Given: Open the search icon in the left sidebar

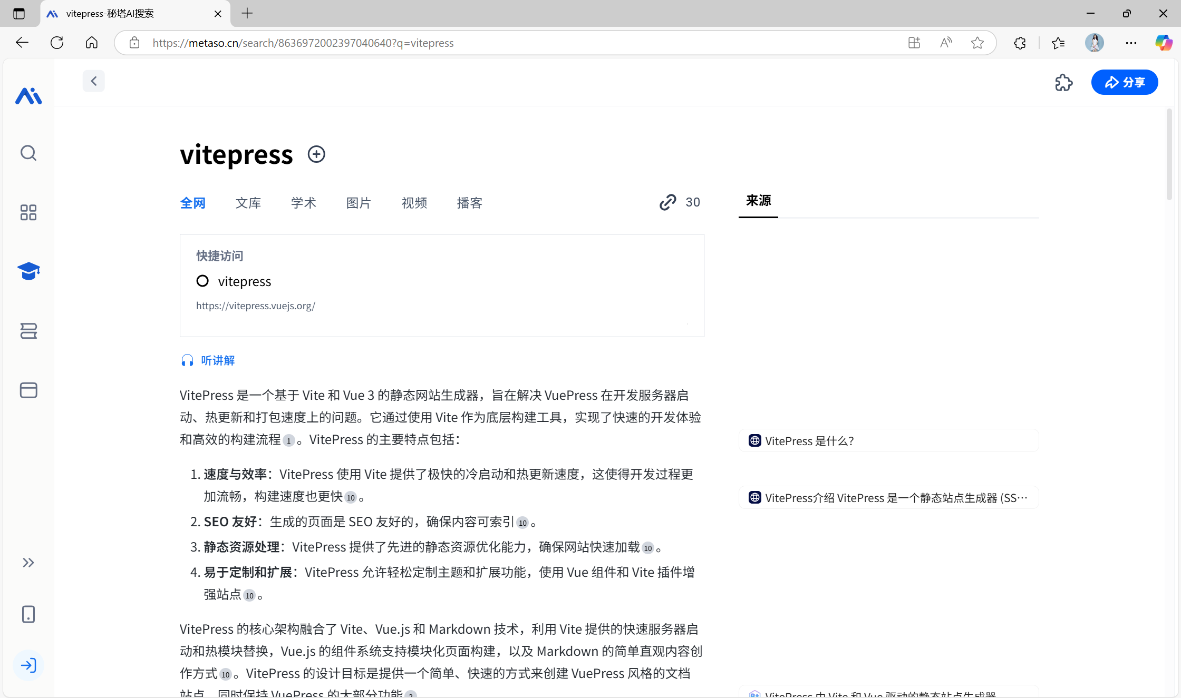Looking at the screenshot, I should 28,153.
